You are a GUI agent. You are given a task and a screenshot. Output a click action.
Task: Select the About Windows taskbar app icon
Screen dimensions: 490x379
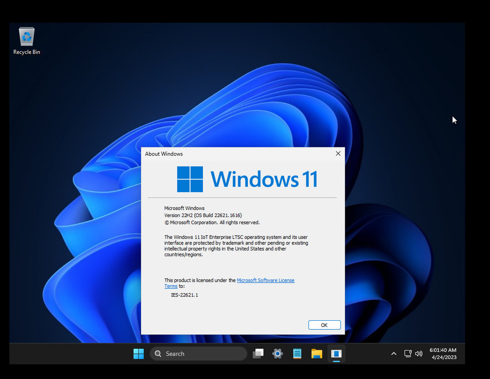(336, 354)
